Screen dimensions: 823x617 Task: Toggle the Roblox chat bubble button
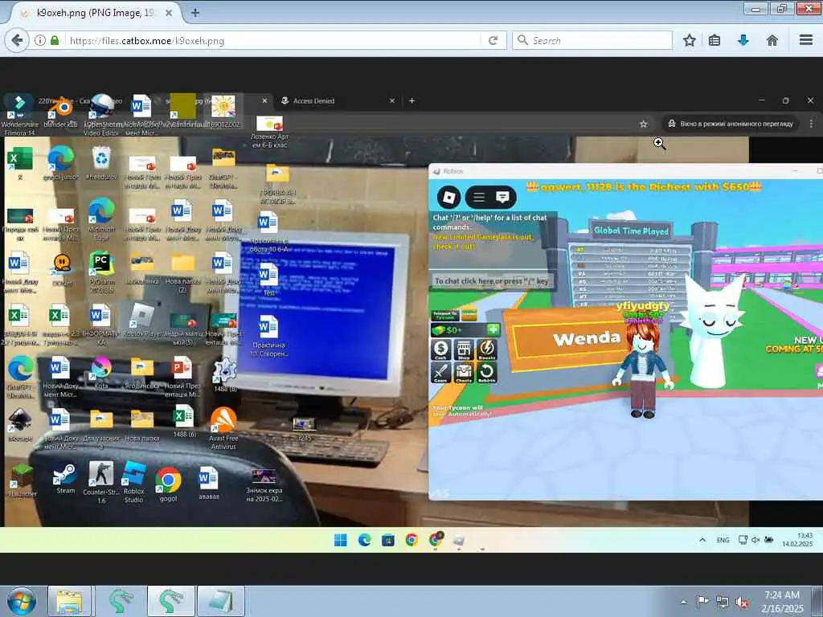(502, 197)
